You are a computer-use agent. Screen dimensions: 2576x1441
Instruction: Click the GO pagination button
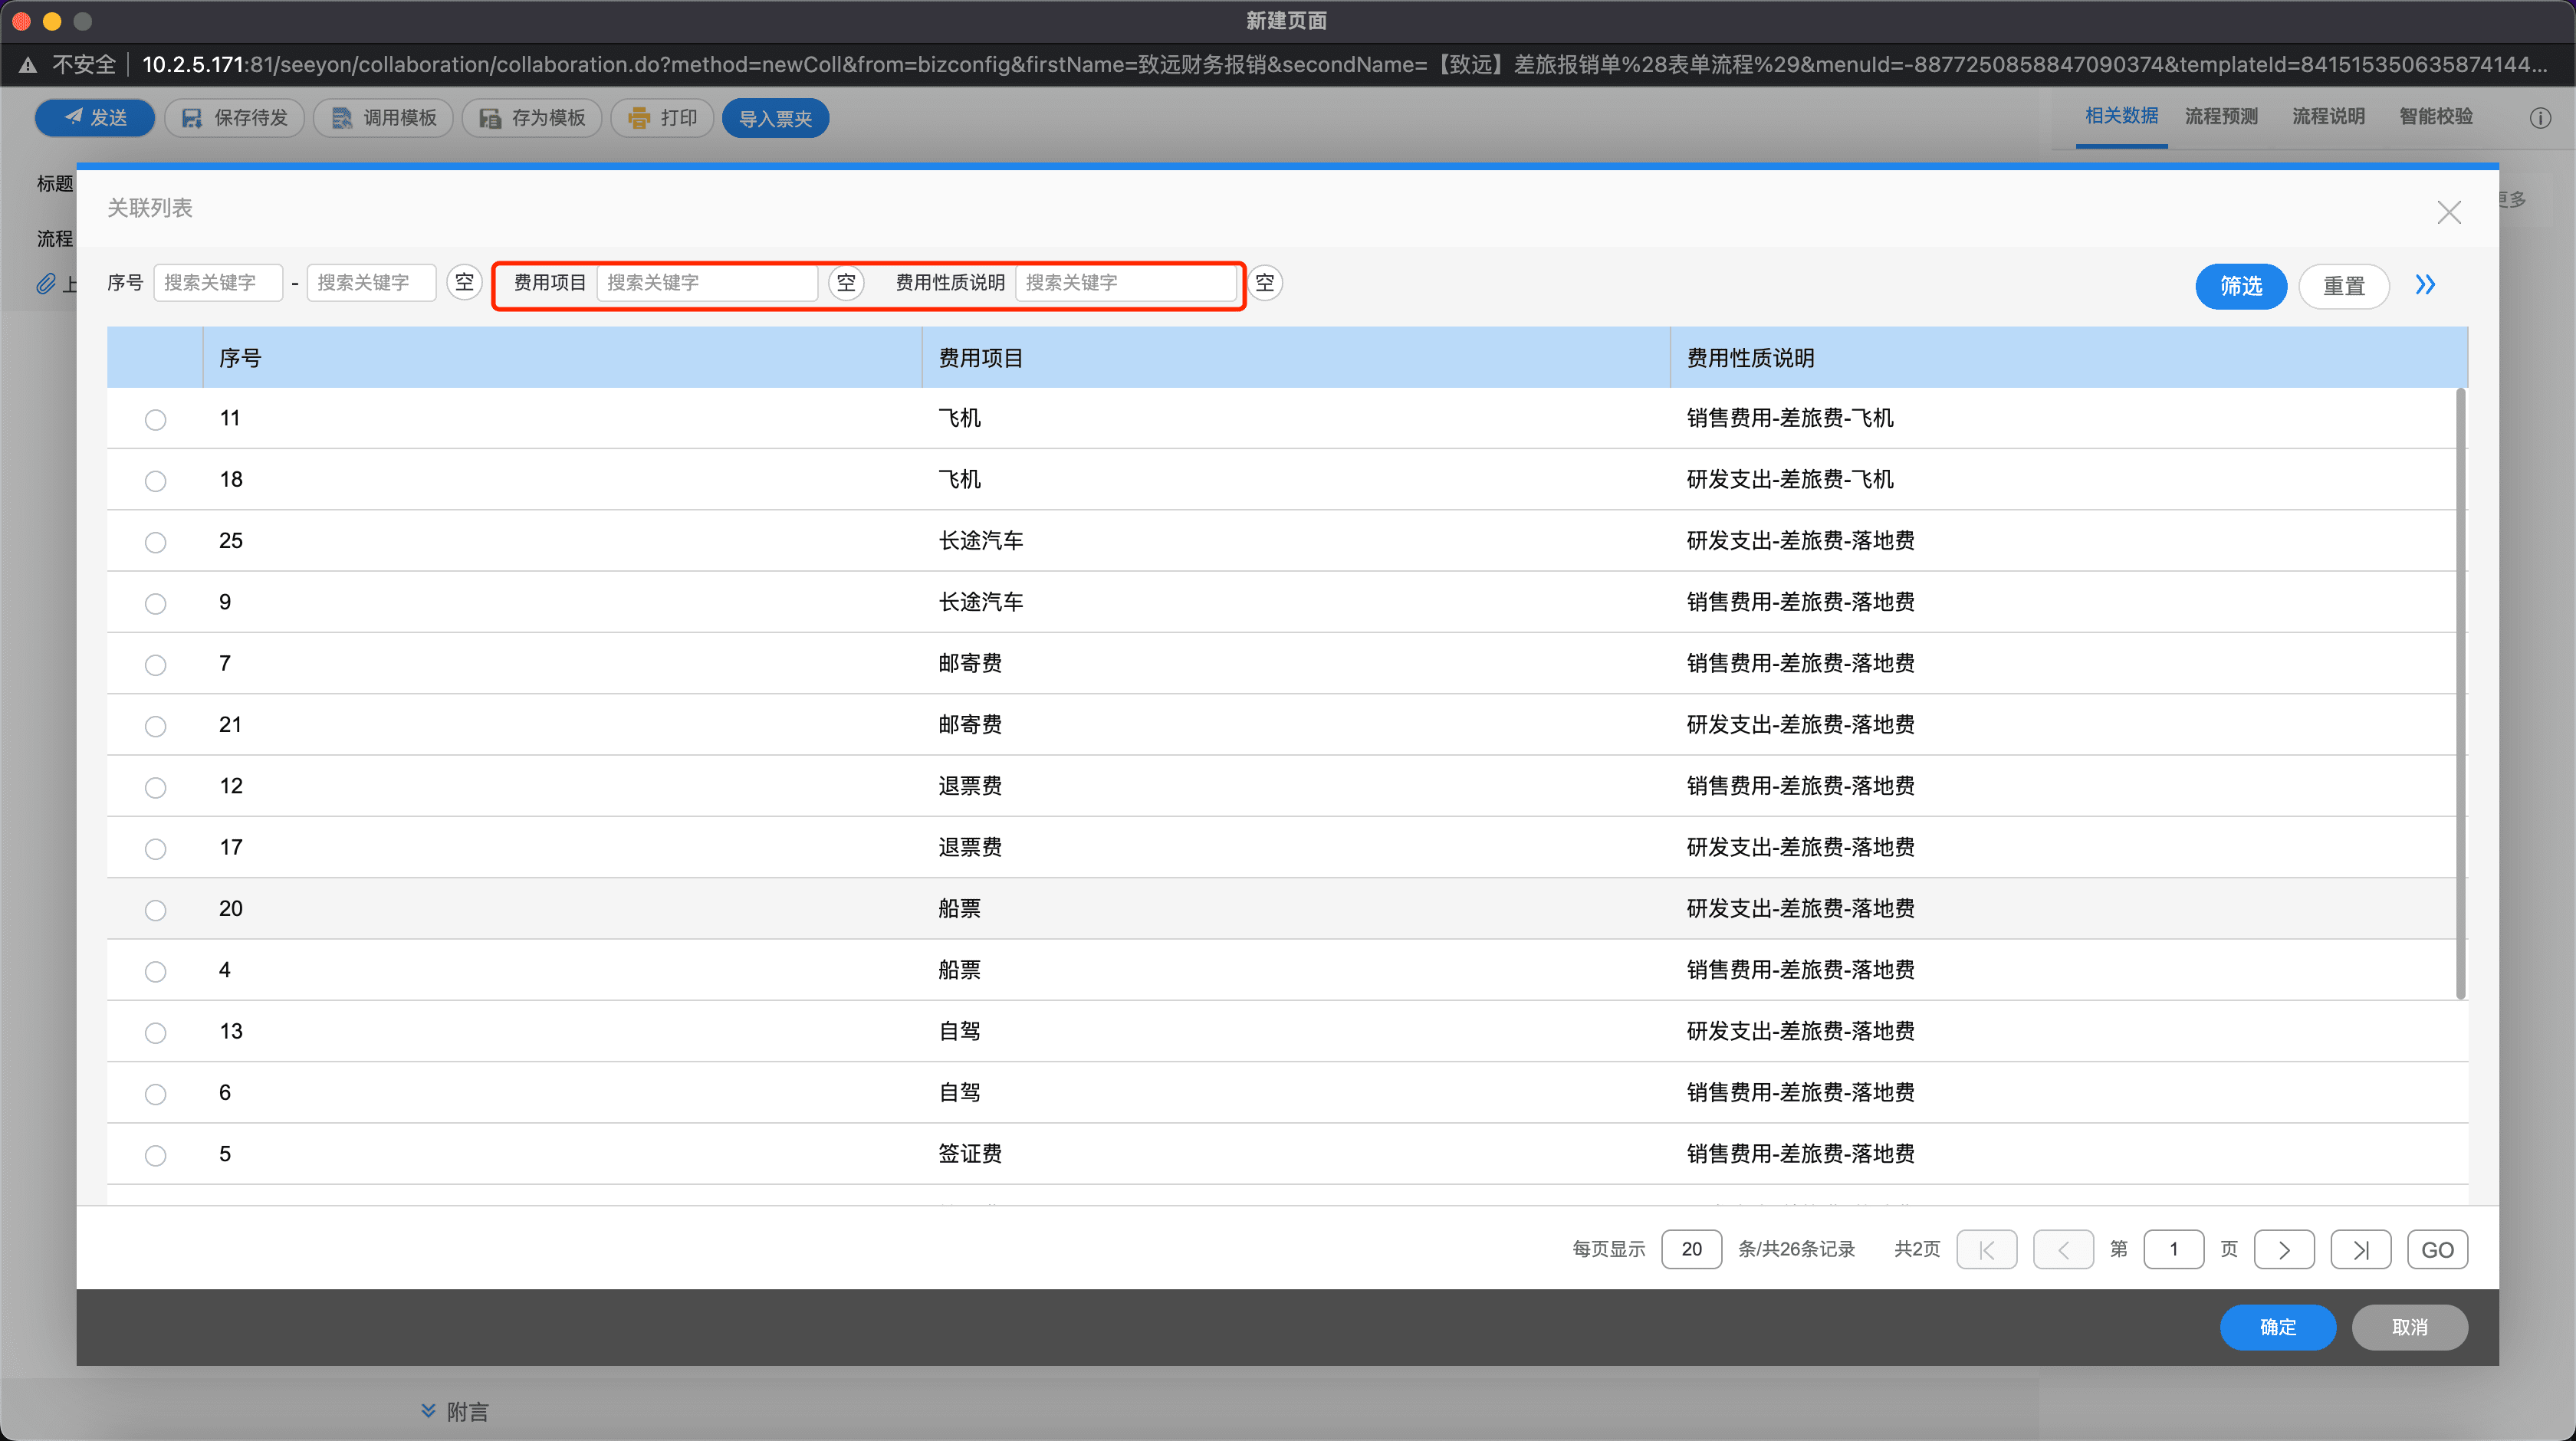(x=2437, y=1249)
